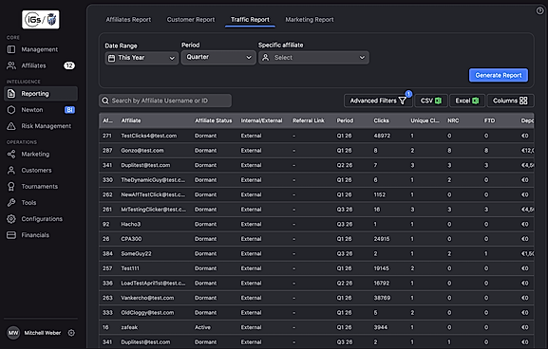The image size is (548, 349).
Task: Switch to the Marketing Report tab
Action: click(310, 20)
